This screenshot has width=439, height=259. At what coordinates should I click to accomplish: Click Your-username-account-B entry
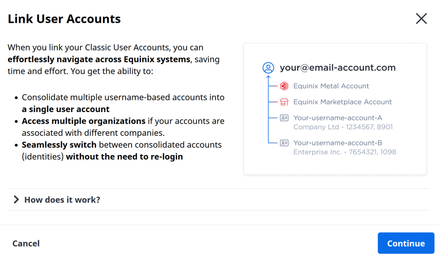coord(338,143)
